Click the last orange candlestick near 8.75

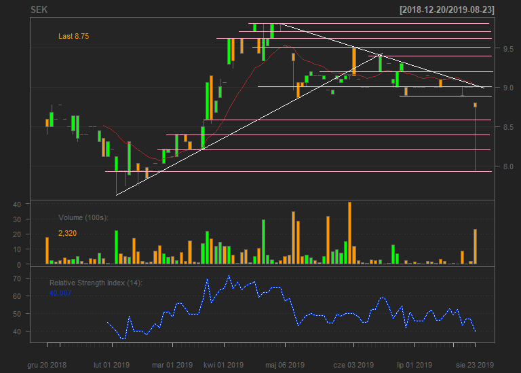click(x=475, y=105)
